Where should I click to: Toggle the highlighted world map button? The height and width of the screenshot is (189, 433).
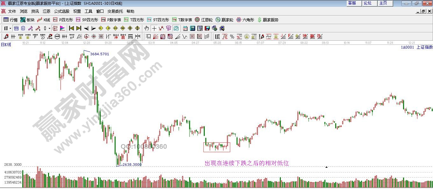coord(176,28)
